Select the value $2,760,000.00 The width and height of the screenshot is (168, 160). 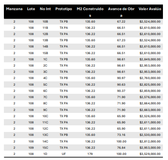pyautogui.click(x=150, y=78)
